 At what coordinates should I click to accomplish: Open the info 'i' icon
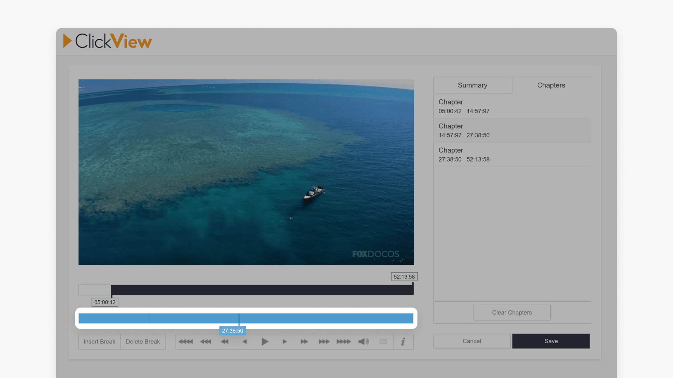[x=403, y=342]
